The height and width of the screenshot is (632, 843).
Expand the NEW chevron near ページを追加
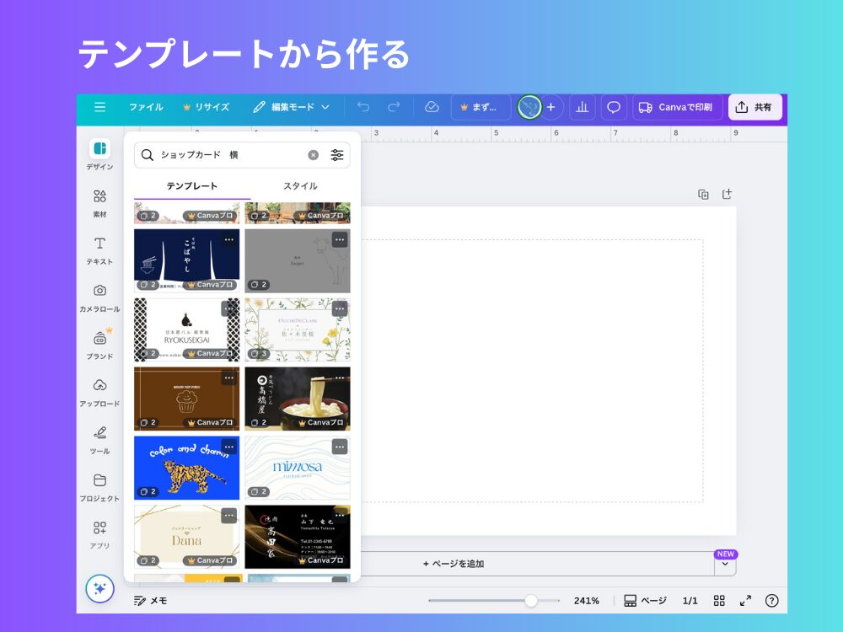(723, 564)
